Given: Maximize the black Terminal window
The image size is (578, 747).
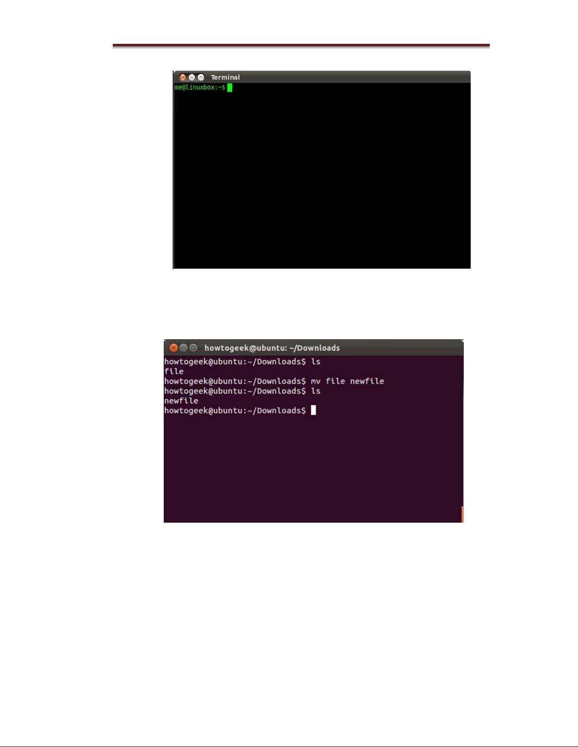Looking at the screenshot, I should (x=201, y=77).
